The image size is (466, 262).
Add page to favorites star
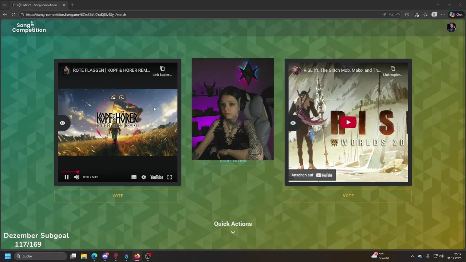coord(398,15)
